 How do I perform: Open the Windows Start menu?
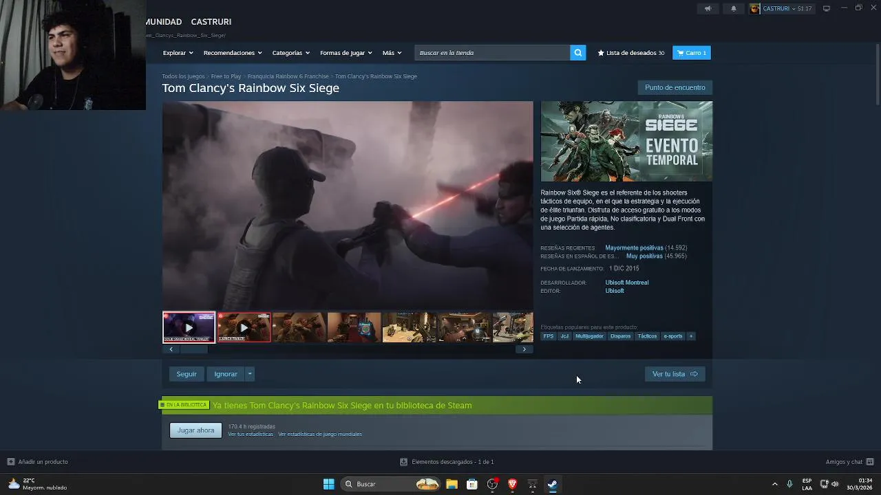(329, 484)
